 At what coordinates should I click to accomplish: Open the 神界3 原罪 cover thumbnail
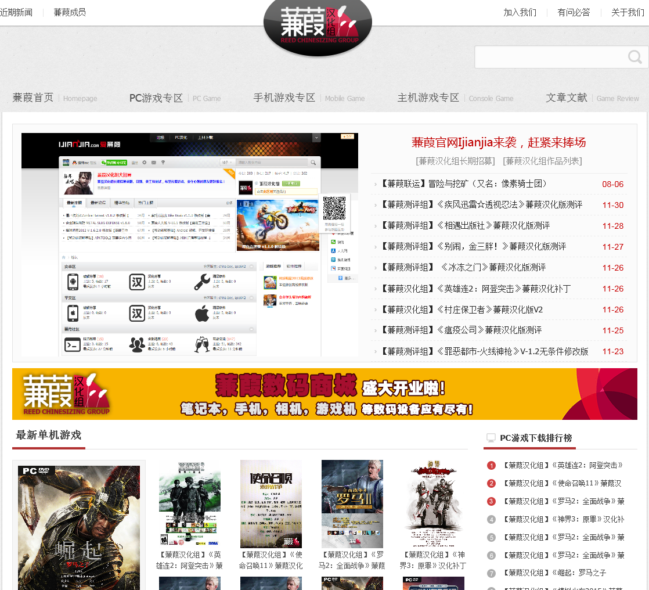tap(434, 504)
